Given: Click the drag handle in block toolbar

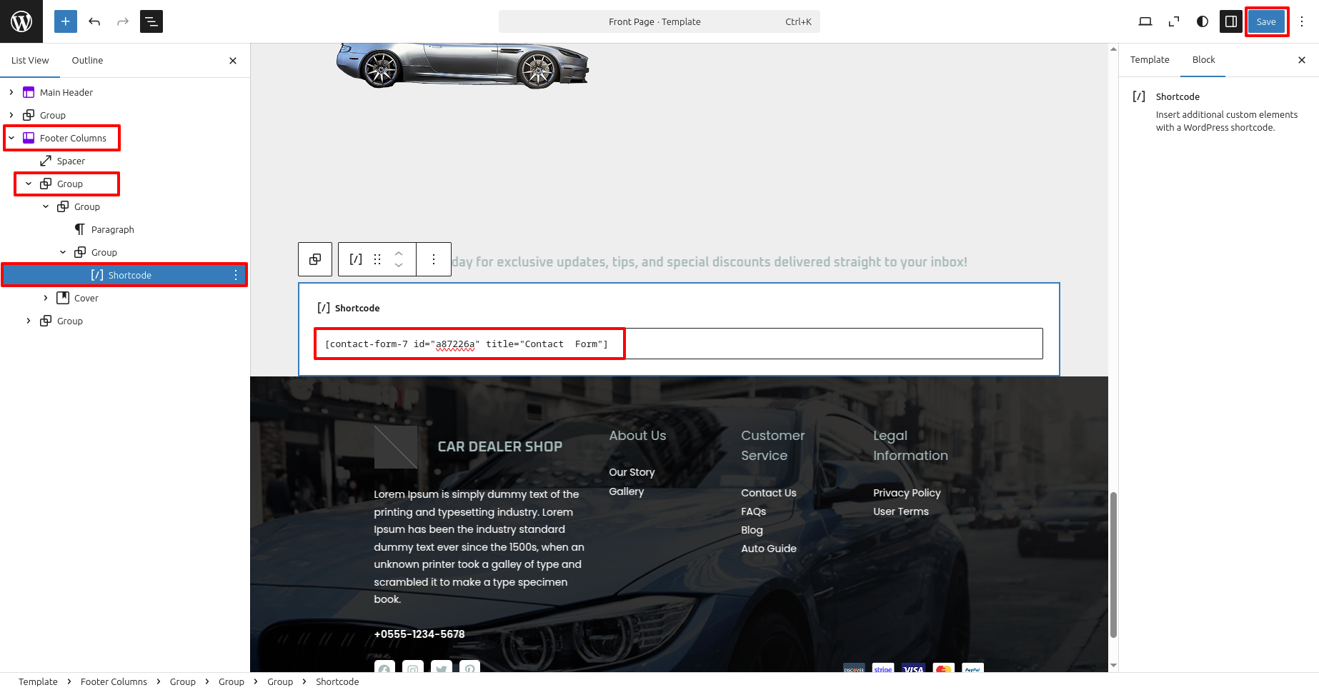Looking at the screenshot, I should click(x=377, y=259).
